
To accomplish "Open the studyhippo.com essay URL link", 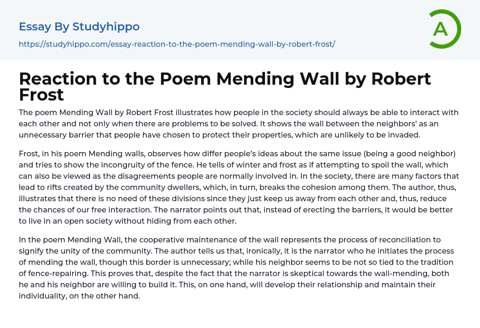I will point(177,44).
